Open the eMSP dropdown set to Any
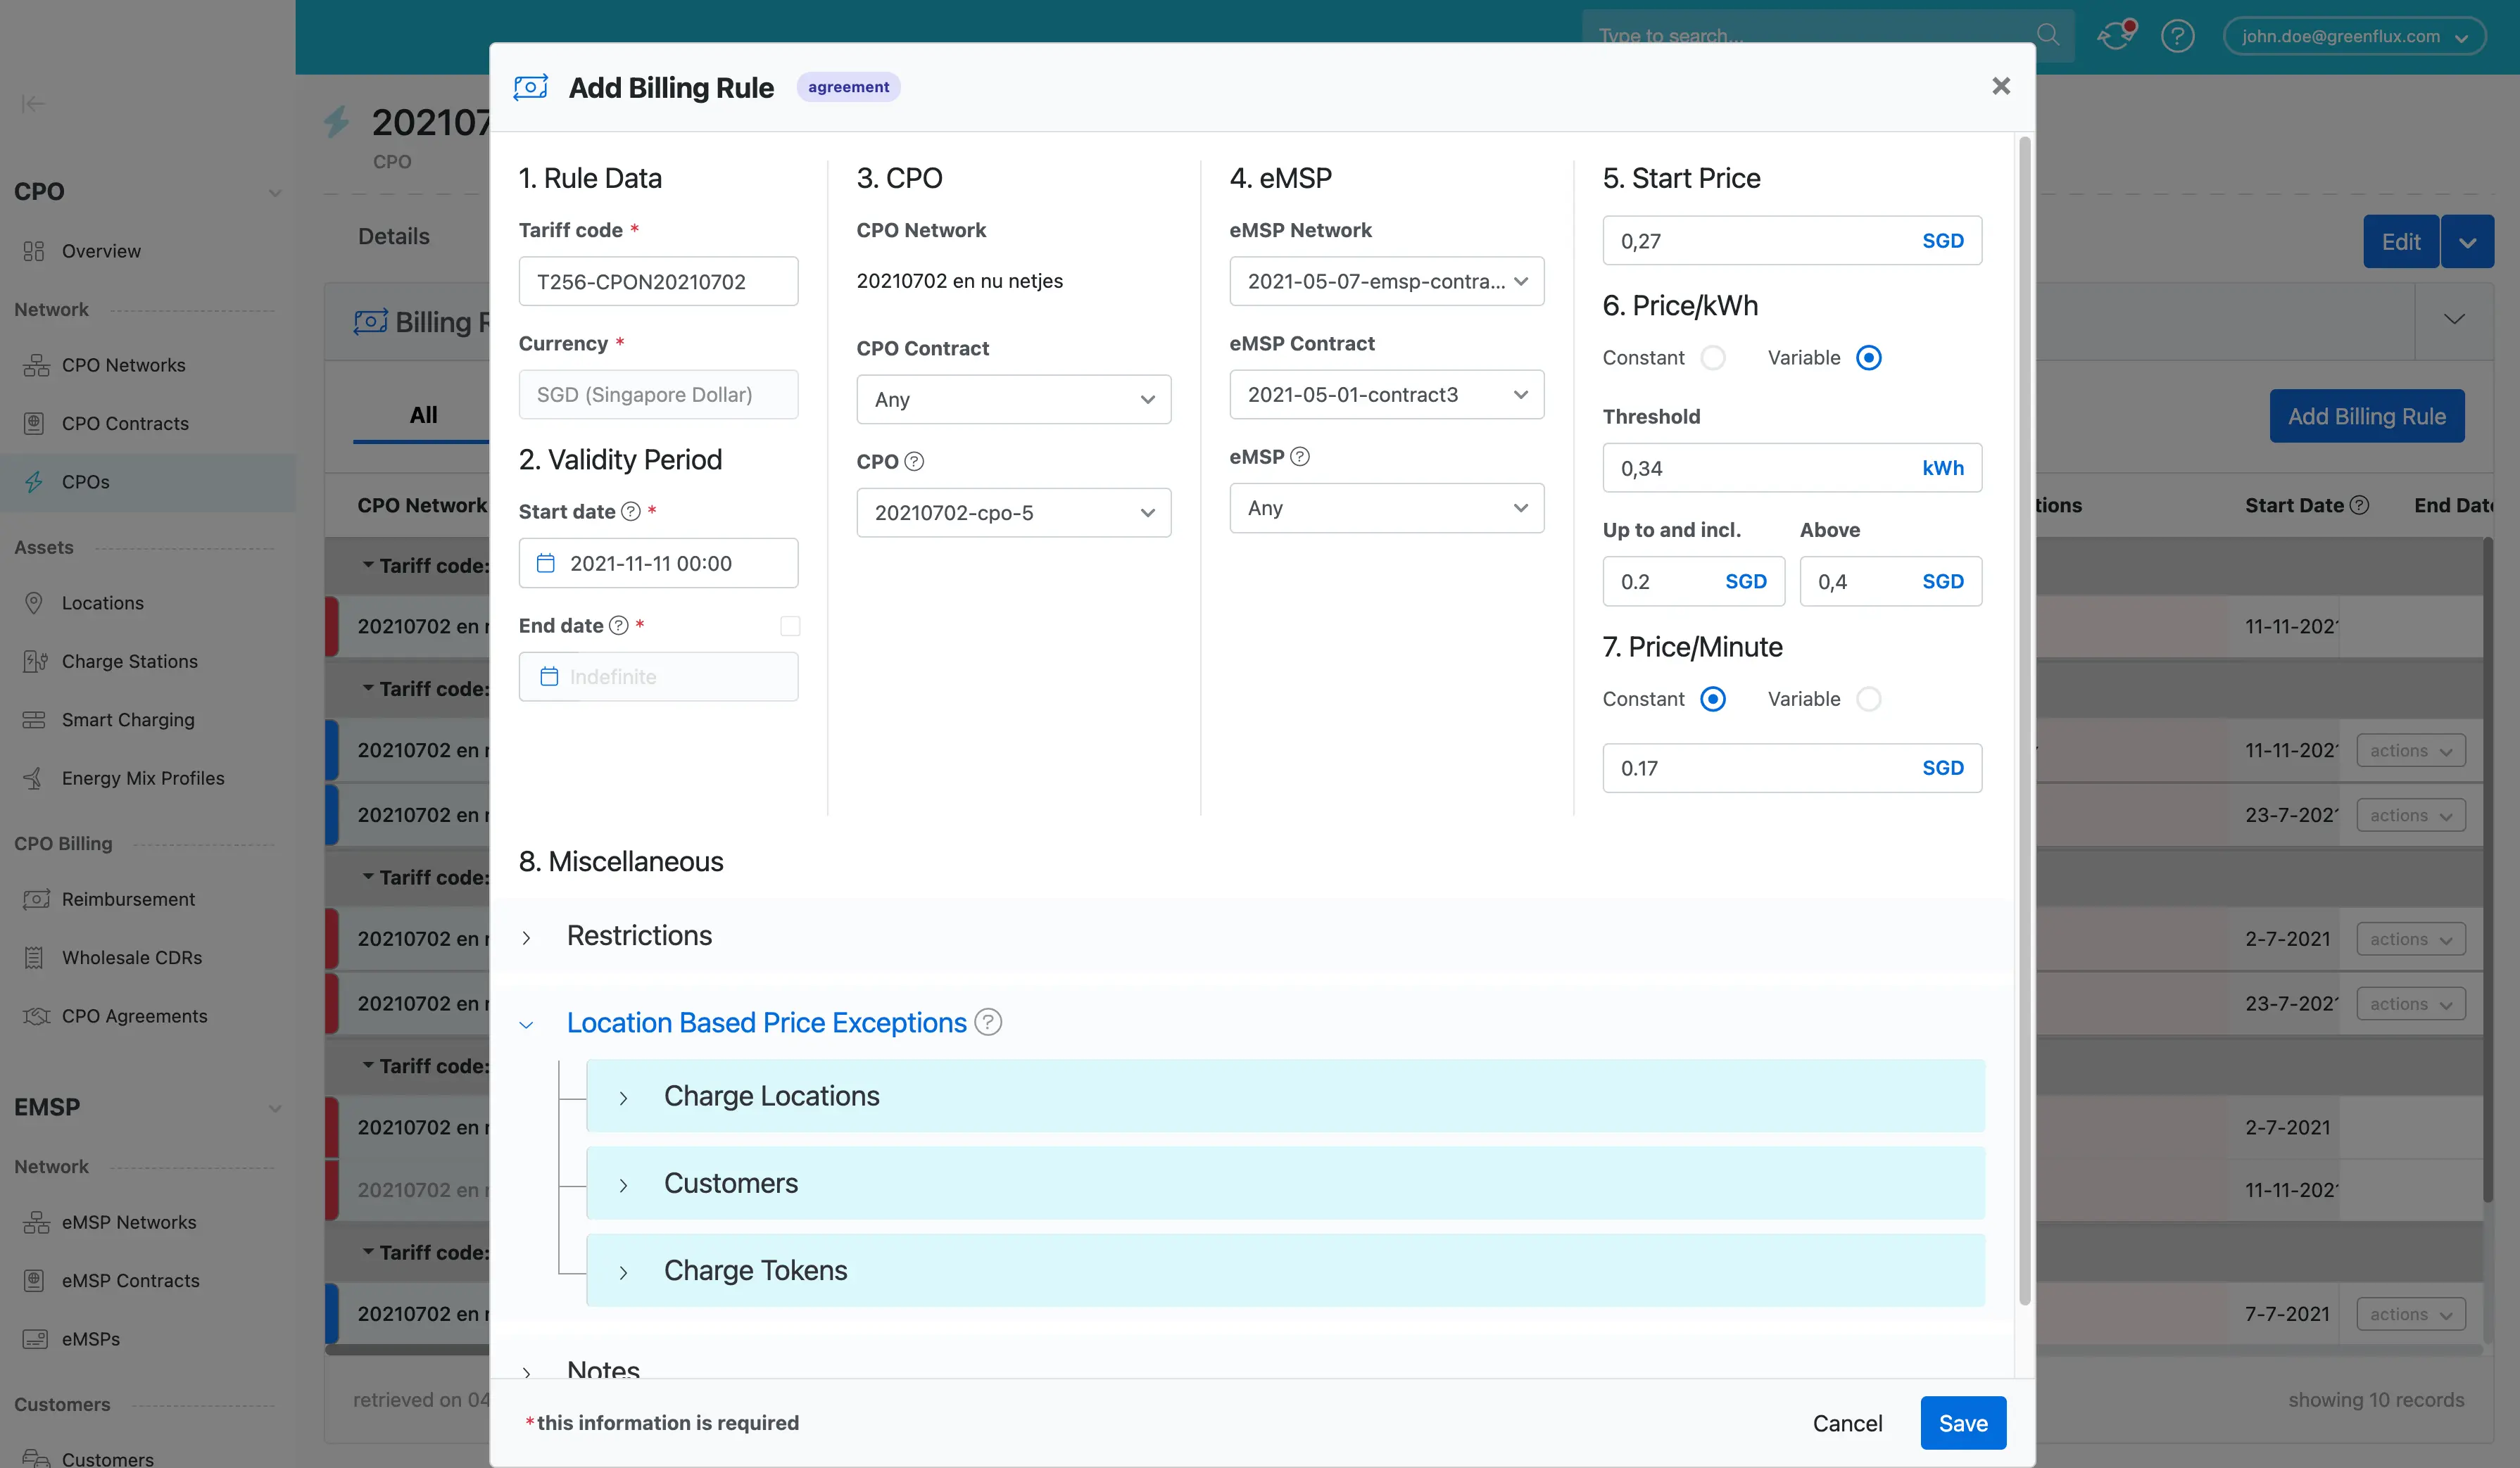Image resolution: width=2520 pixels, height=1468 pixels. coord(1386,508)
